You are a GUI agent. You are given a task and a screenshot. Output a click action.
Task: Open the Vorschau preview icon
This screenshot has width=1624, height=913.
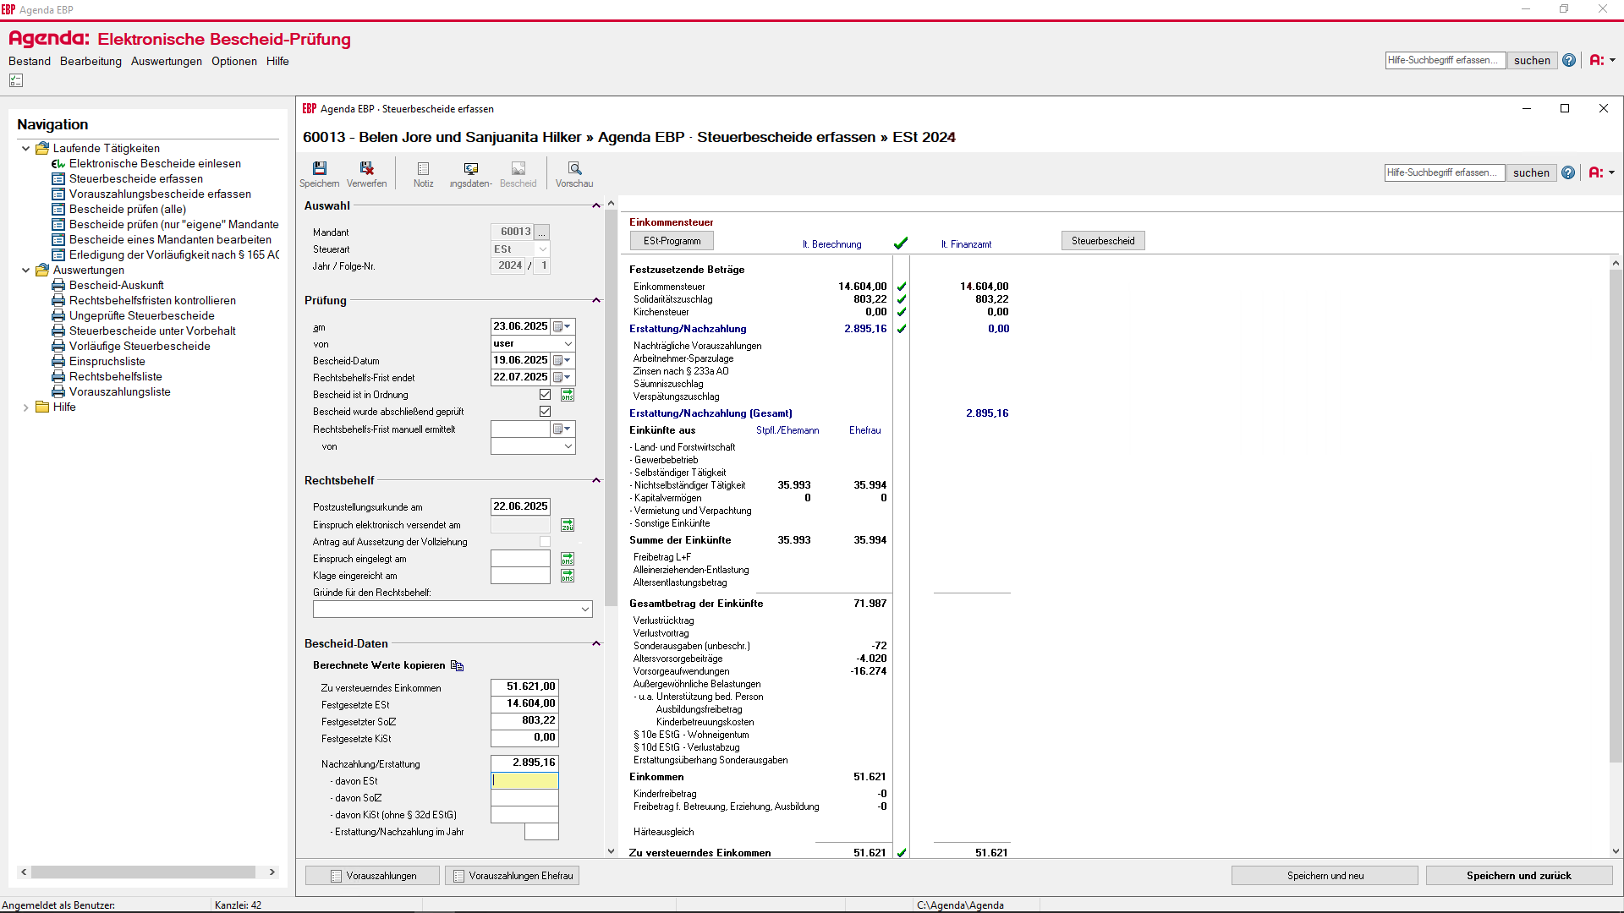point(574,169)
